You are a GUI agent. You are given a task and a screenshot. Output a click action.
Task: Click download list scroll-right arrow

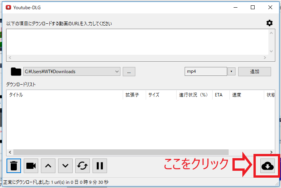[x=271, y=152]
